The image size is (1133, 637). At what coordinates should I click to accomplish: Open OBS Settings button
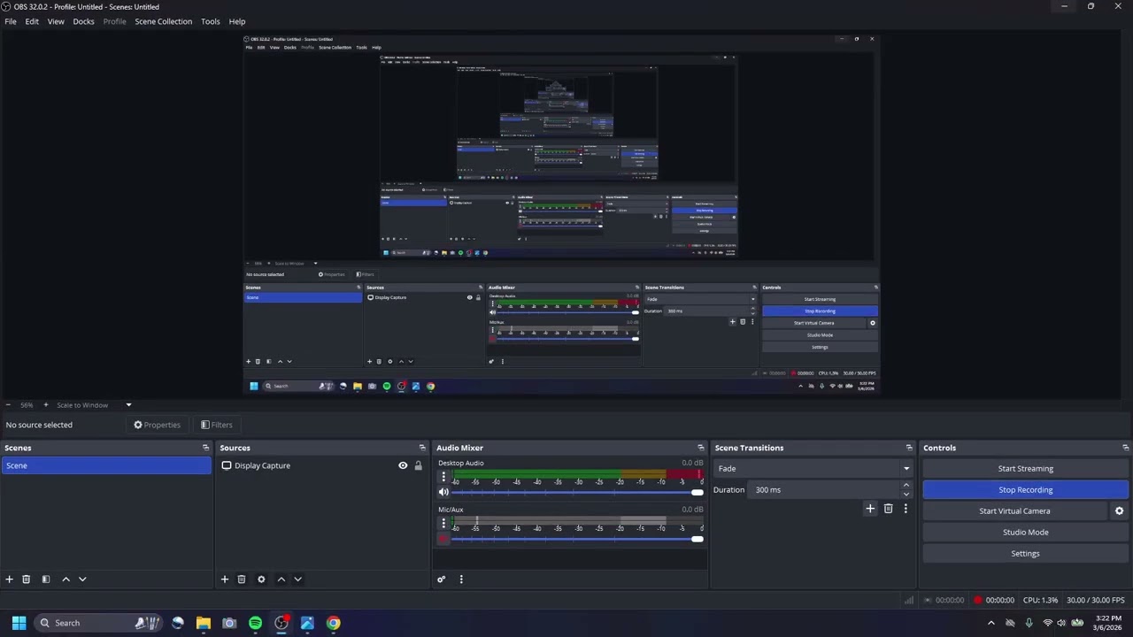pos(1025,554)
